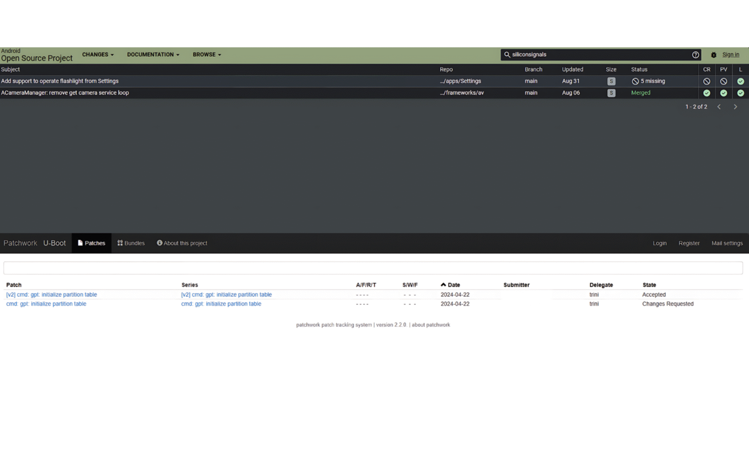
Task: Click the Changes Requested state cell
Action: point(668,304)
